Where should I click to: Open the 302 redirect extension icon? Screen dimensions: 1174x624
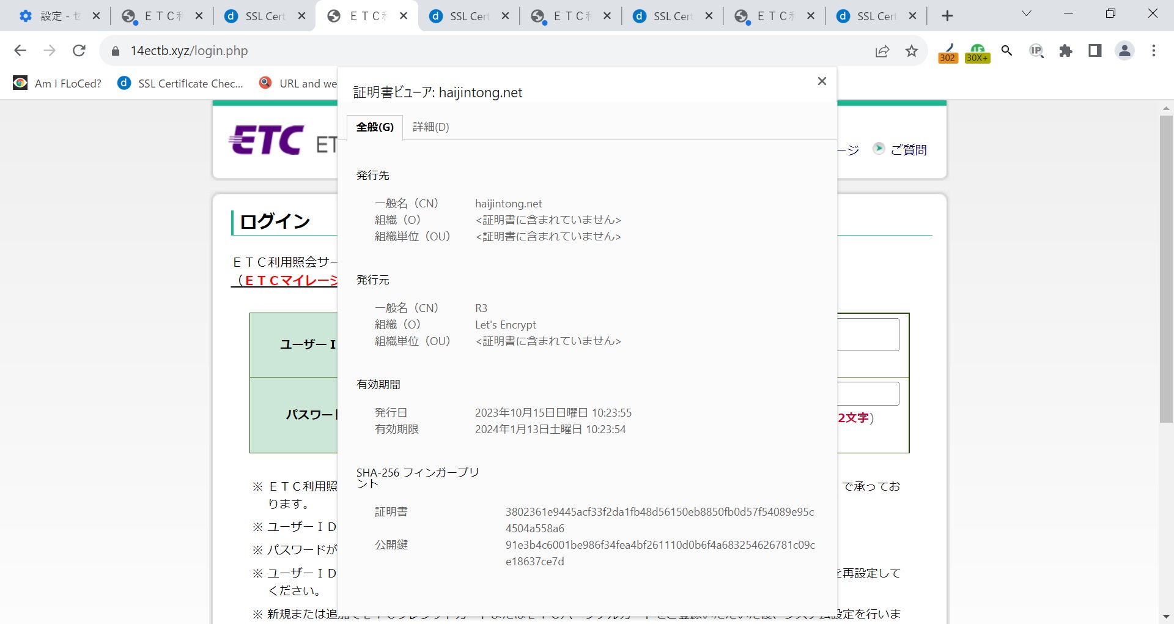[x=948, y=52]
